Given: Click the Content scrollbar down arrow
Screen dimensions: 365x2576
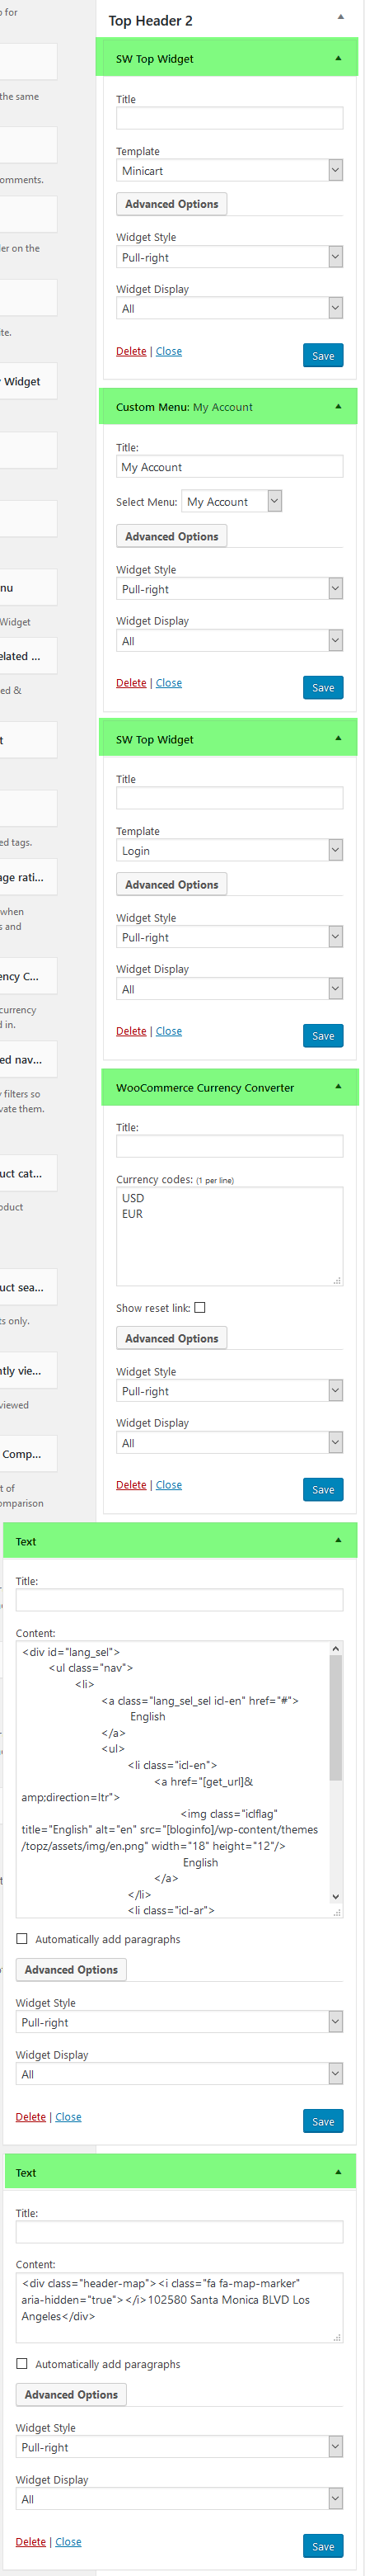Looking at the screenshot, I should 335,1896.
